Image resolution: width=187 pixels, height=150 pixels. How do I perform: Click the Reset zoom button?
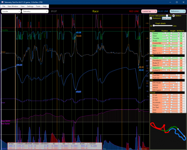click(x=166, y=18)
